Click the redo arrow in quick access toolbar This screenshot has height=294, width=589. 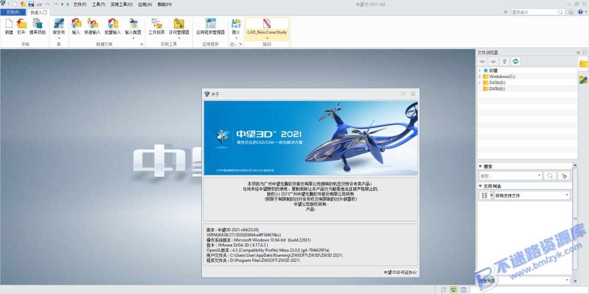click(x=56, y=4)
